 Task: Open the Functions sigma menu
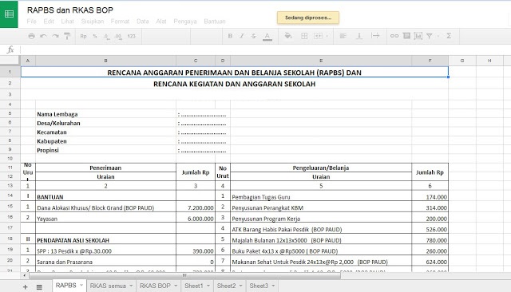pos(449,36)
